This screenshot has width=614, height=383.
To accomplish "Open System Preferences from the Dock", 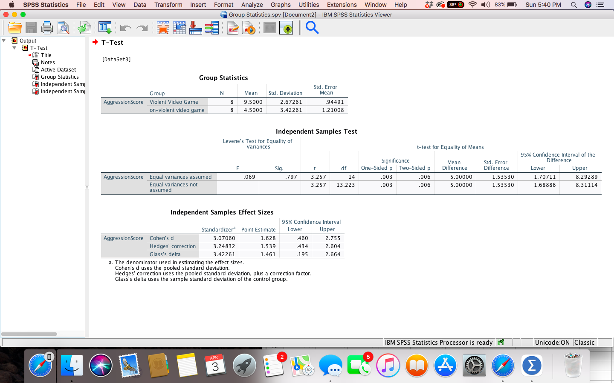I will (x=474, y=365).
